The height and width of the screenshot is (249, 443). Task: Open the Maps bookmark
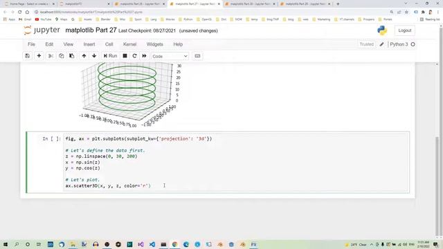point(62,19)
